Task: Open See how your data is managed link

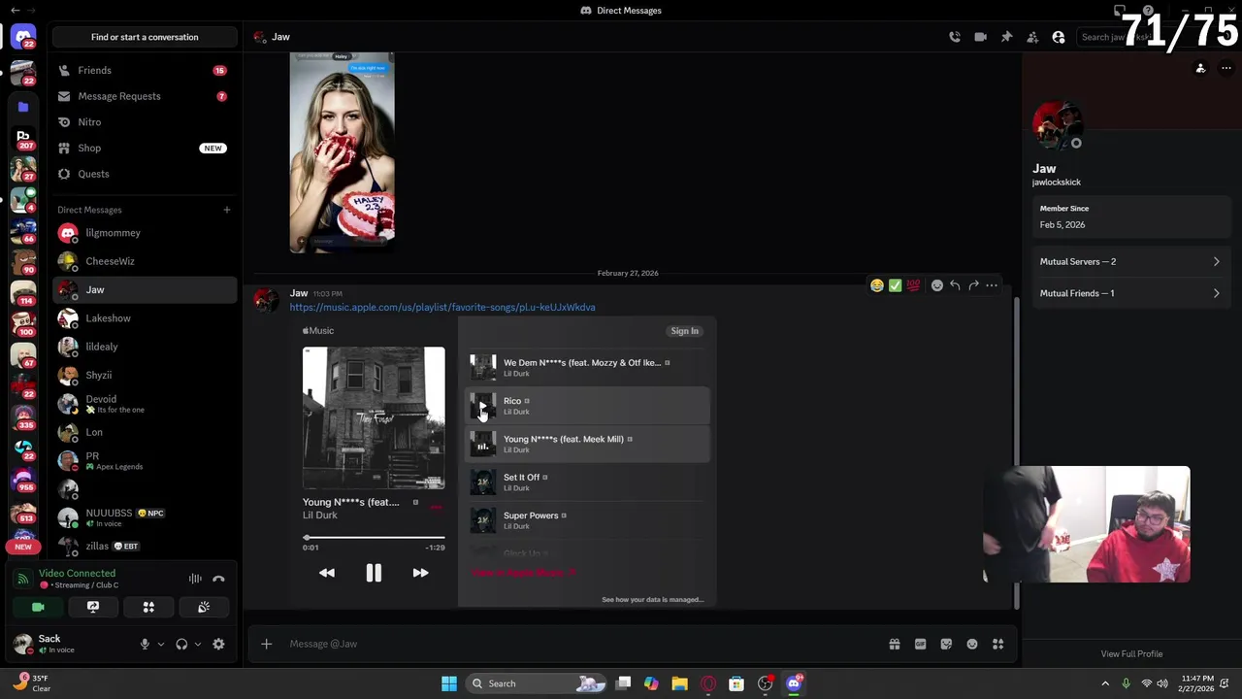Action: 653,599
